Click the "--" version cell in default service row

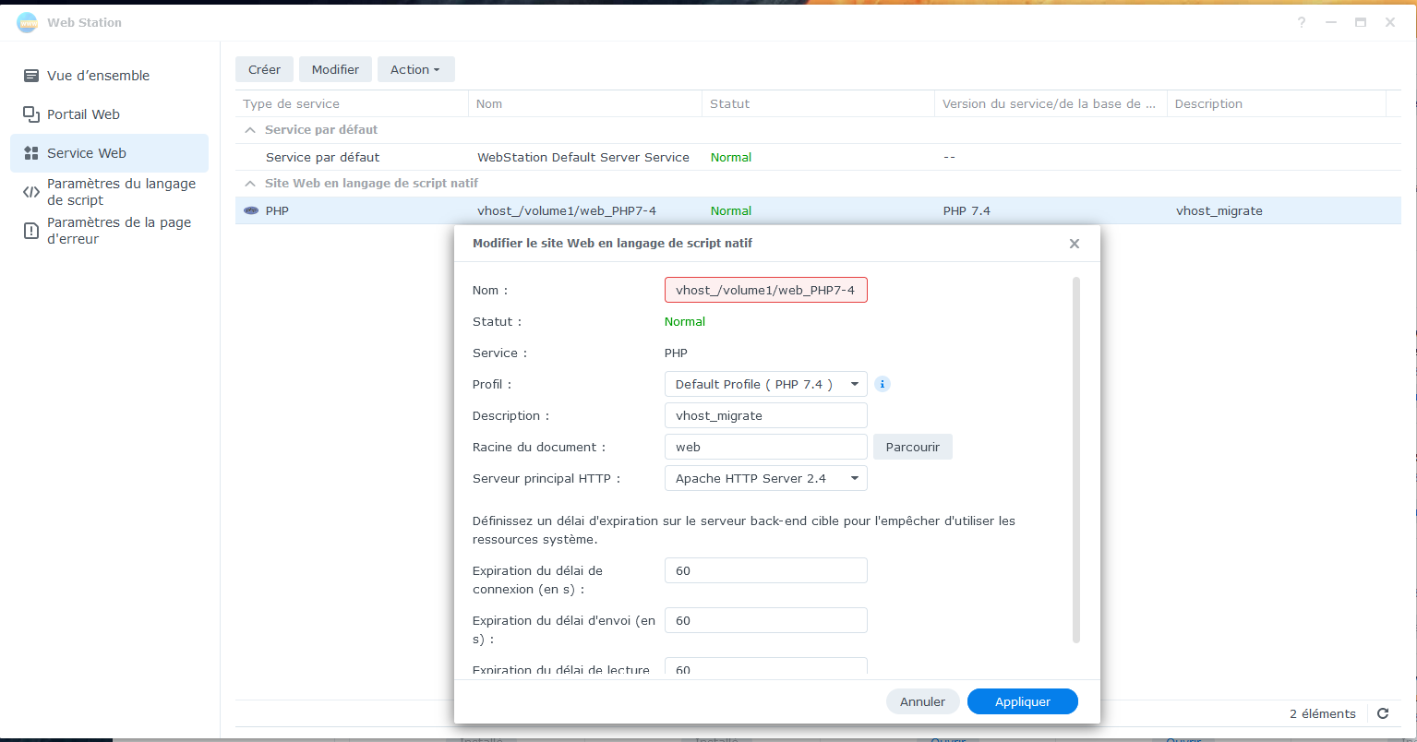[949, 157]
